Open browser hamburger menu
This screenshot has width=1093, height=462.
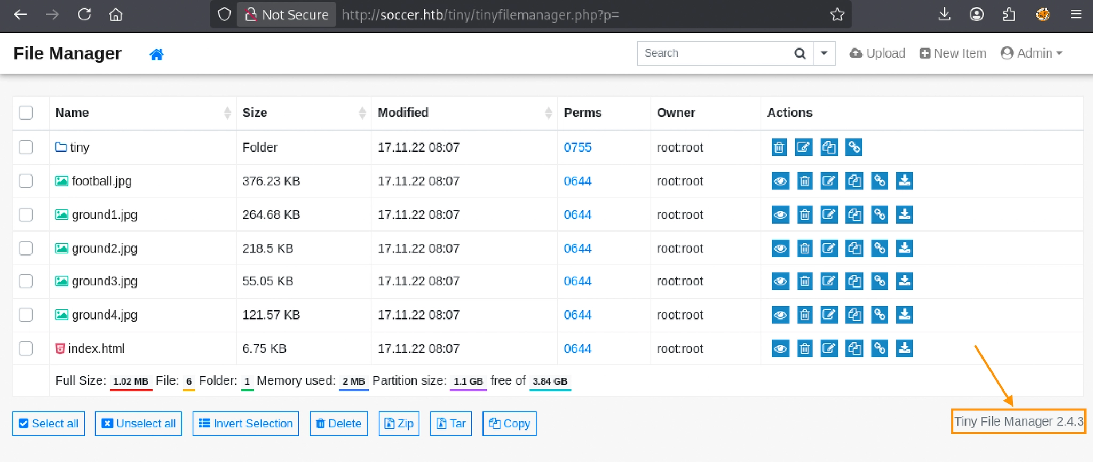1076,14
